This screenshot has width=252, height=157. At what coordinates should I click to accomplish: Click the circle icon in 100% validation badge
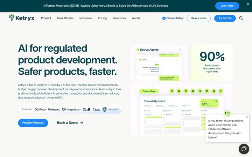(x=216, y=101)
